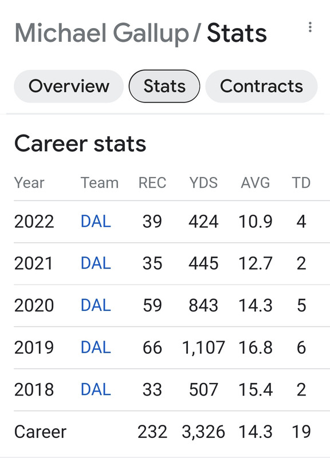Select the 2022 season year cell

coord(34,222)
